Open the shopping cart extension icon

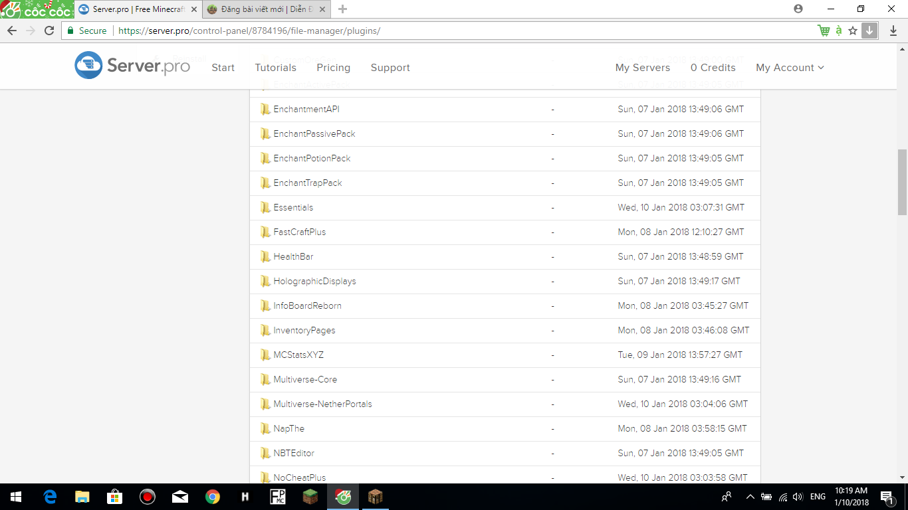coord(824,31)
